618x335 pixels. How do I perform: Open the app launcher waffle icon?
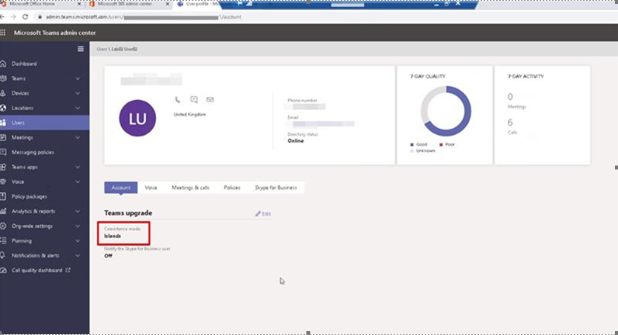click(x=3, y=33)
